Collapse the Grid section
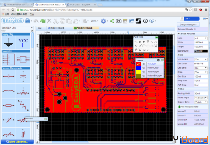Viewport: 210px width, 145px height. pos(178,55)
